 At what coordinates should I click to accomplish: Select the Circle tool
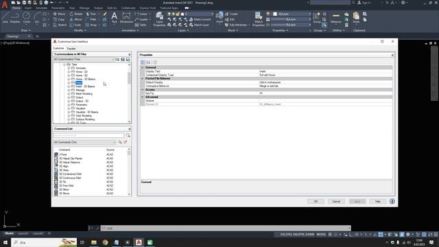26,17
